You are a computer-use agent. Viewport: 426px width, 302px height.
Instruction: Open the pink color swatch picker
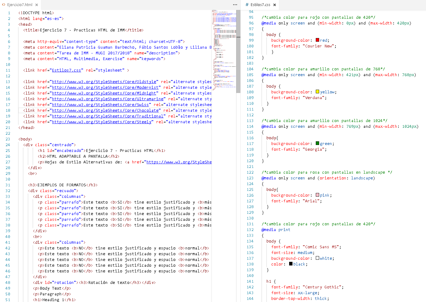(317, 195)
